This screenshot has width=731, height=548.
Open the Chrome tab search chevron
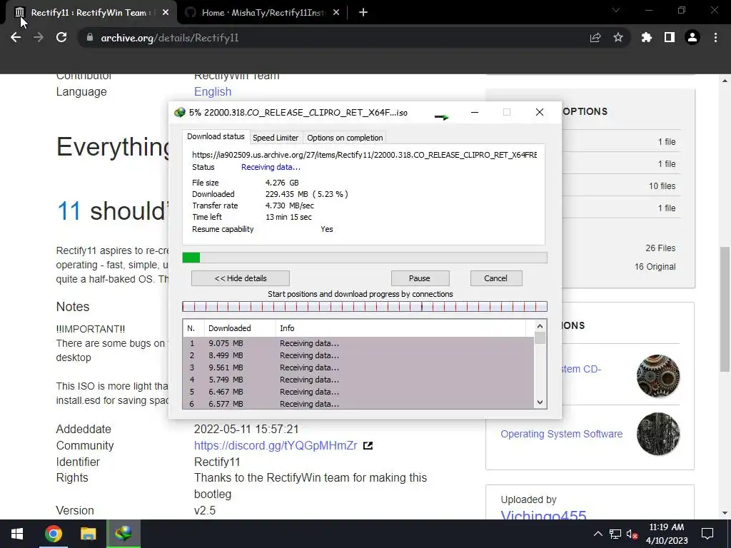coord(616,10)
